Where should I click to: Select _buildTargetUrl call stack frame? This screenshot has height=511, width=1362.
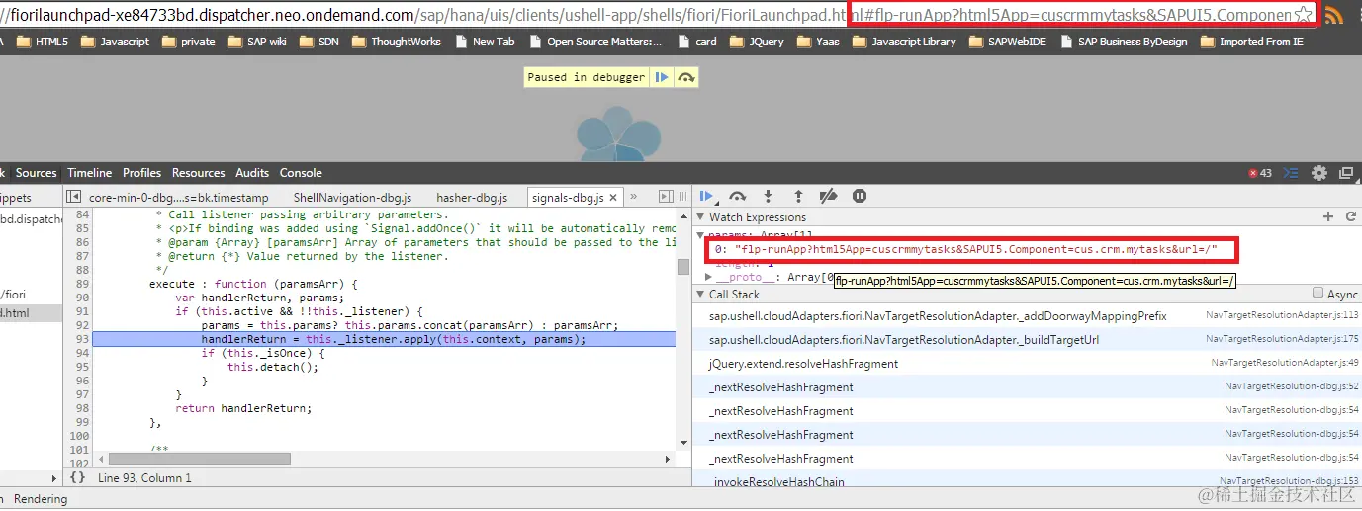pyautogui.click(x=904, y=339)
